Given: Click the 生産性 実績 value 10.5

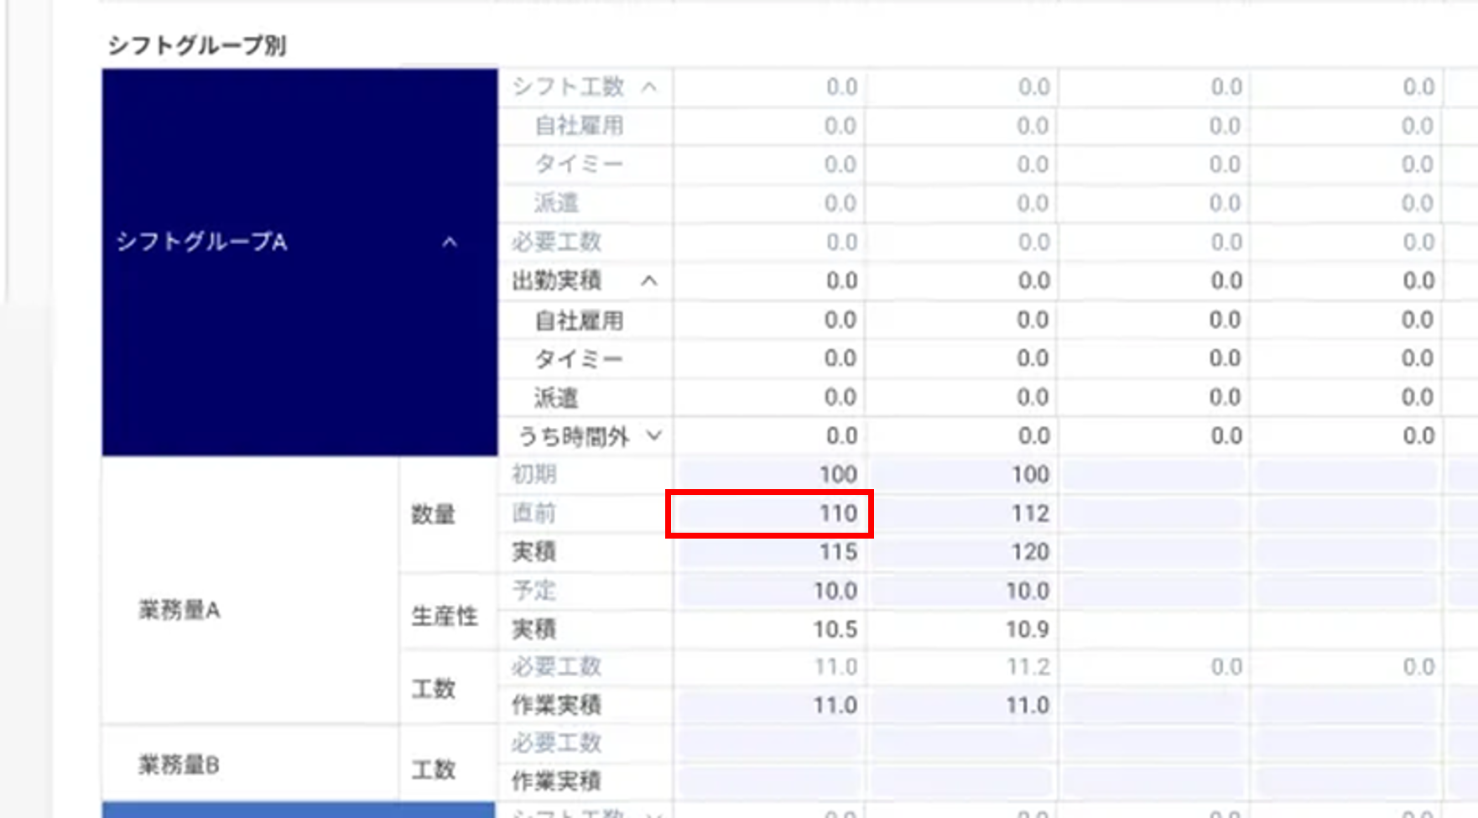Looking at the screenshot, I should tap(835, 629).
